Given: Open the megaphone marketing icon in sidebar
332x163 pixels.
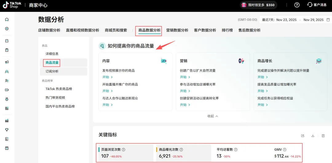Looking at the screenshot, I should click(x=7, y=62).
